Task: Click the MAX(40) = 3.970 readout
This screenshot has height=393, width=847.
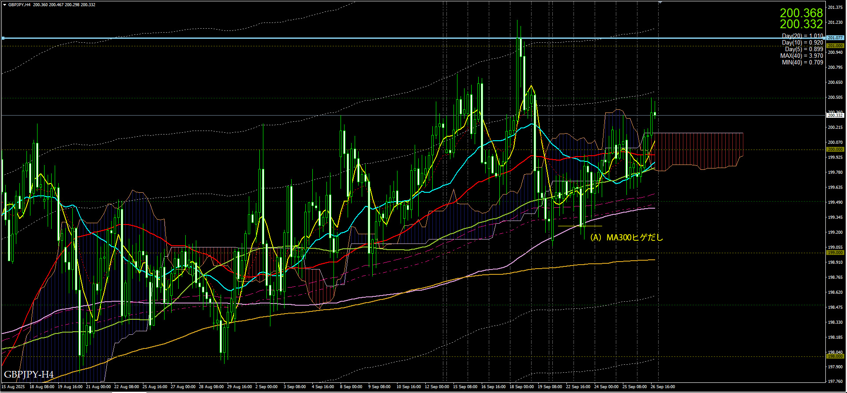Action: [x=802, y=56]
